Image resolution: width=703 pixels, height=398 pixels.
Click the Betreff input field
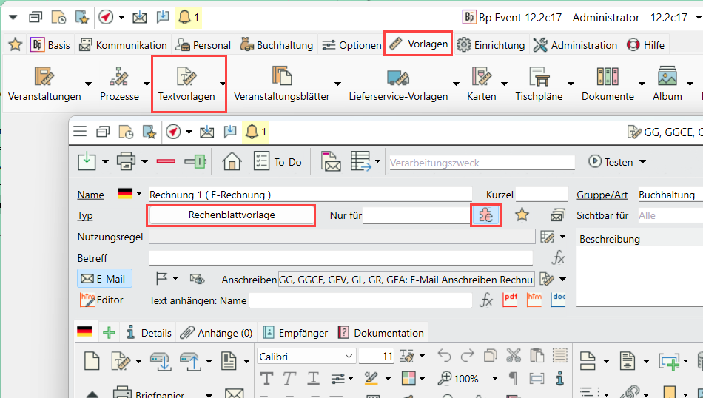point(340,258)
